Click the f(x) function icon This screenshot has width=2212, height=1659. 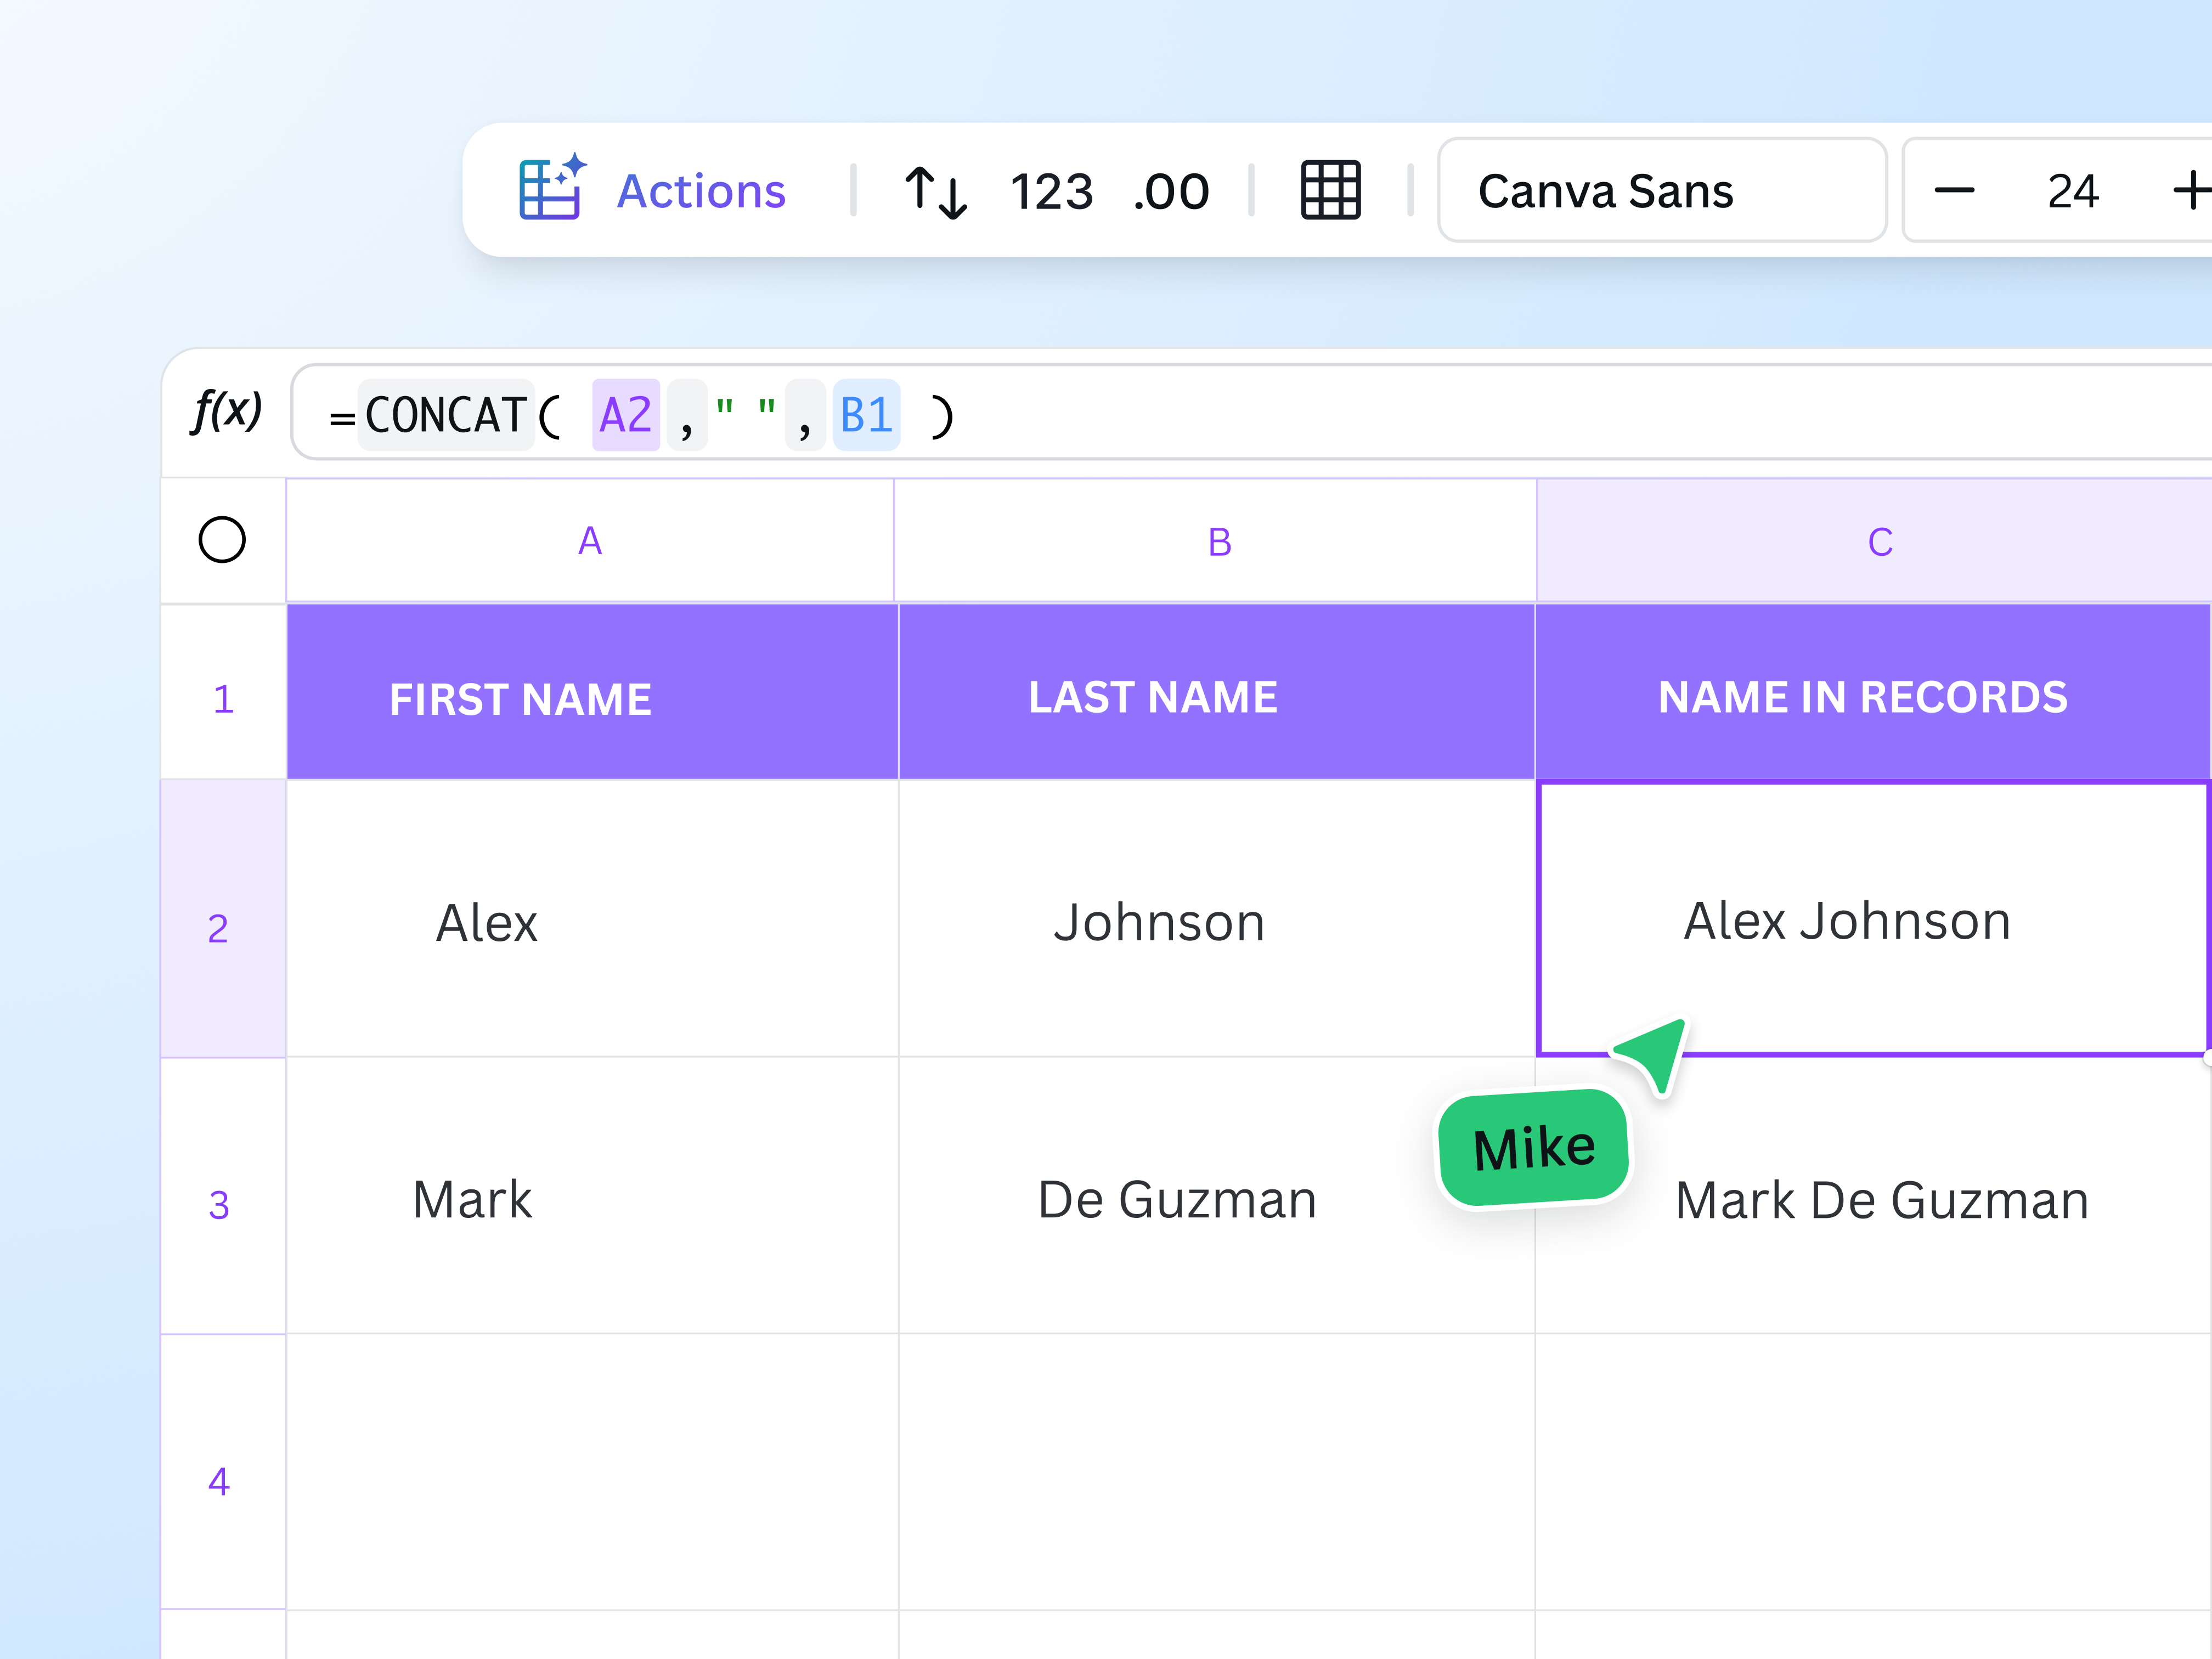pos(227,411)
